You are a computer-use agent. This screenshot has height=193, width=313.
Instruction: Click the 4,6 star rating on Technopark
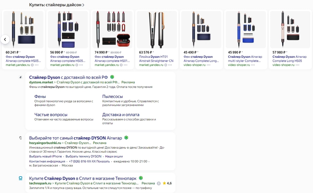coord(167,183)
